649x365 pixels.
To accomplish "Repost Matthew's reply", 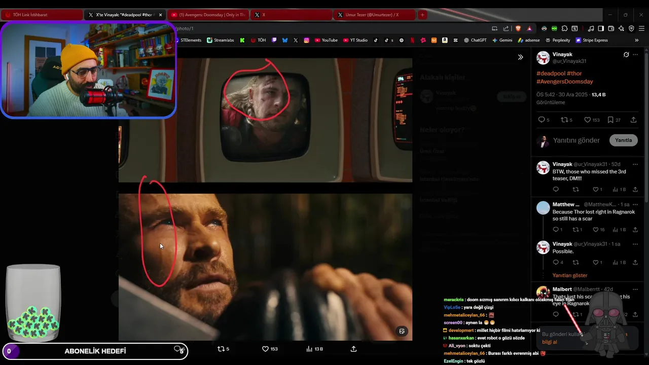I will [x=578, y=230].
